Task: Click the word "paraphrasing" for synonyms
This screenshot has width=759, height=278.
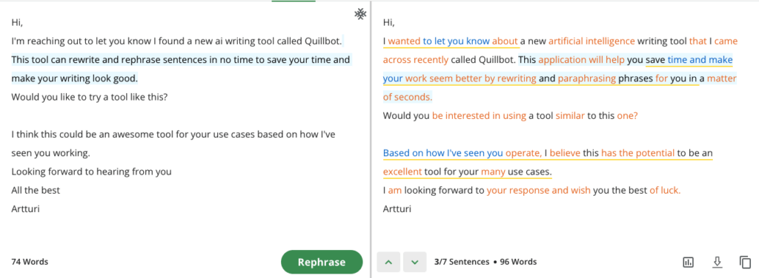Action: tap(587, 78)
